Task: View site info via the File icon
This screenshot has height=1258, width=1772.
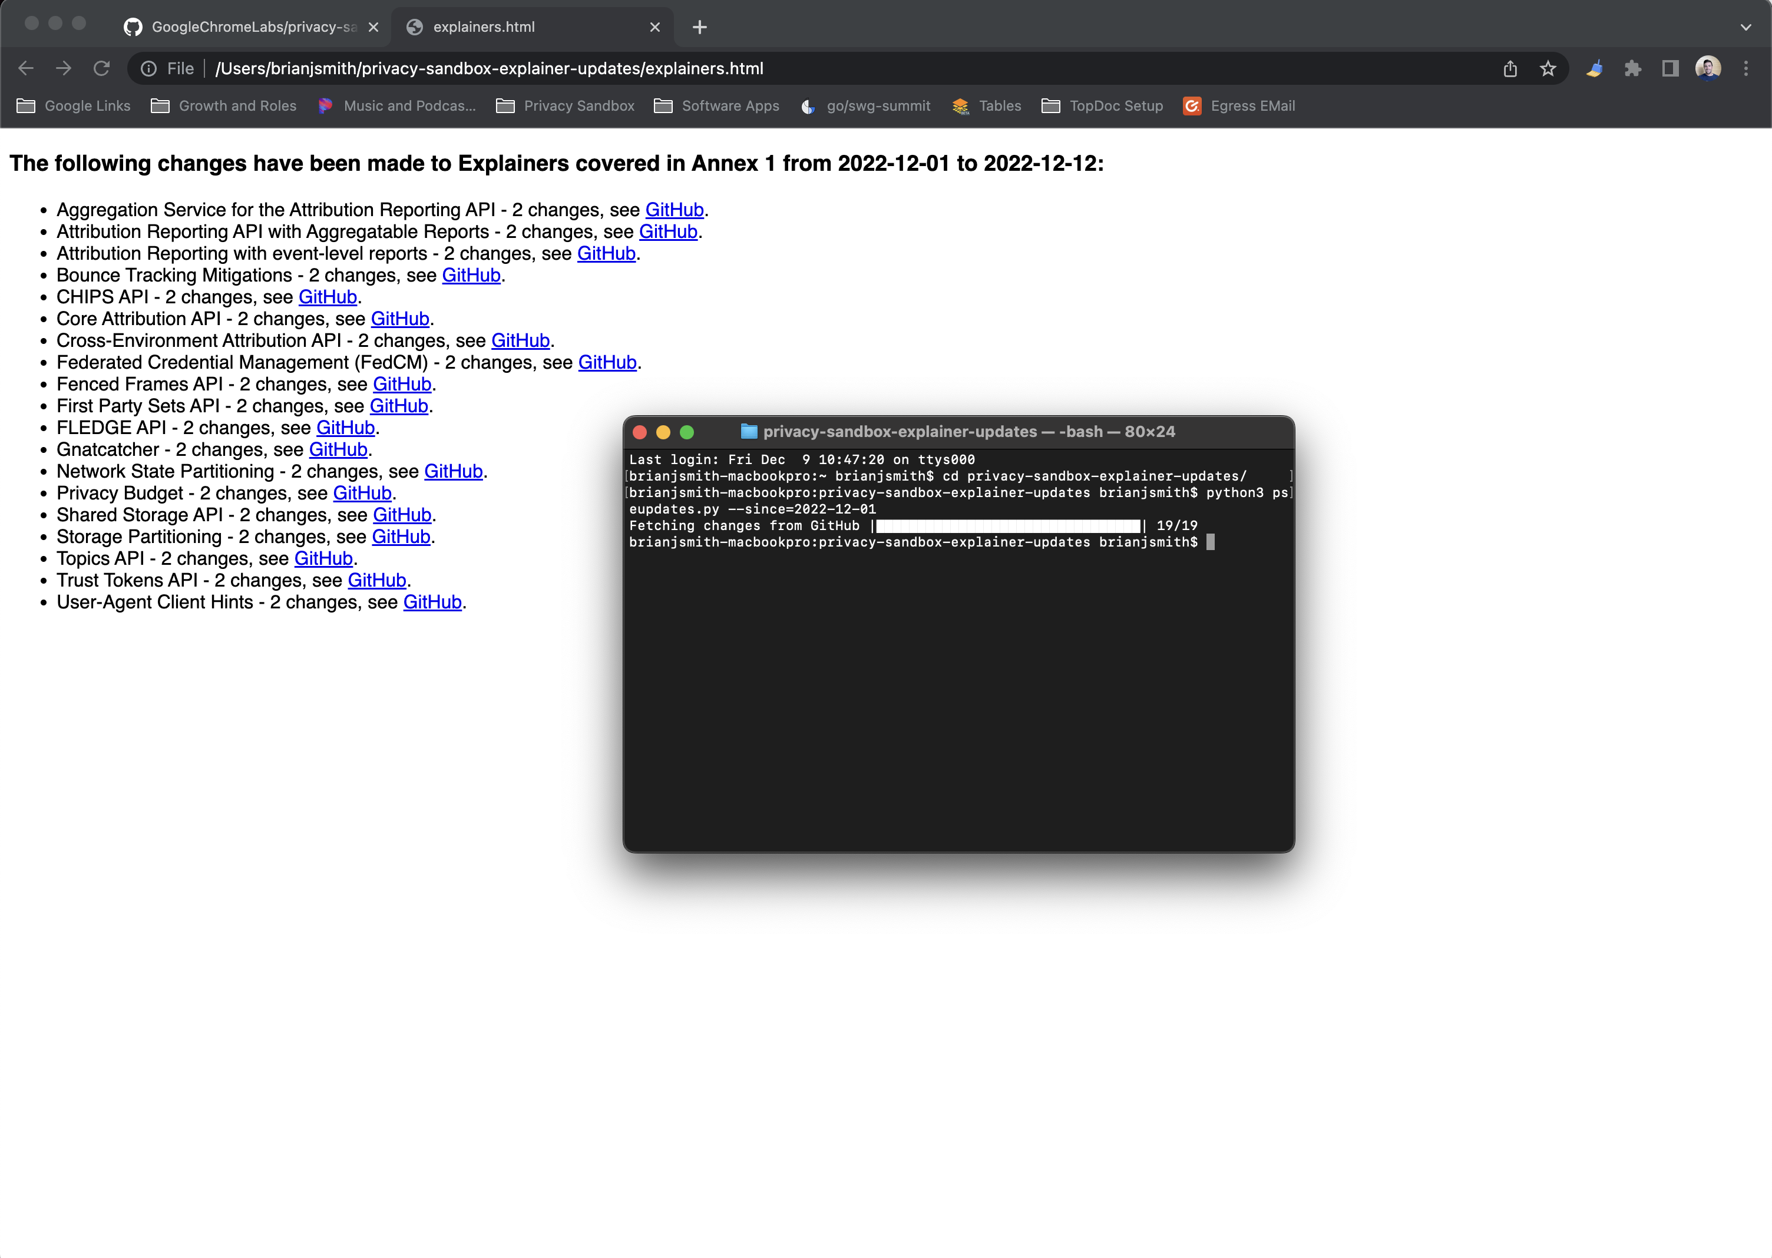Action: click(x=149, y=68)
